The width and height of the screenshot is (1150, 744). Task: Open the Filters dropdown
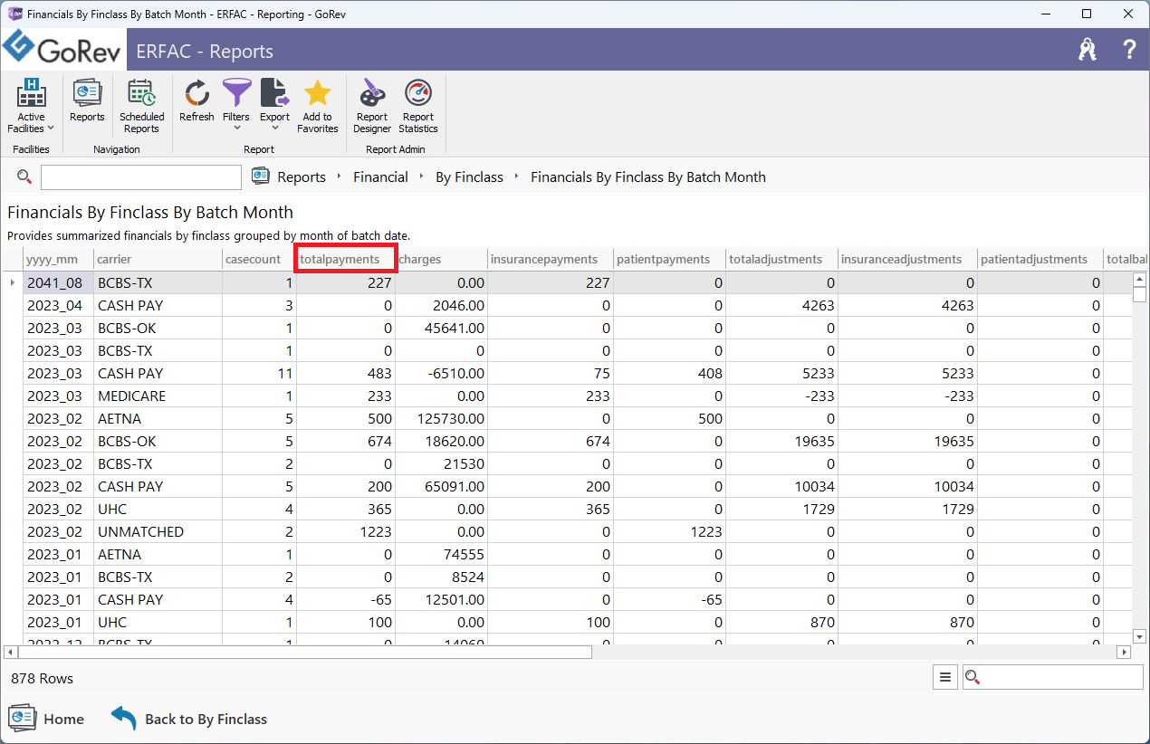[236, 106]
